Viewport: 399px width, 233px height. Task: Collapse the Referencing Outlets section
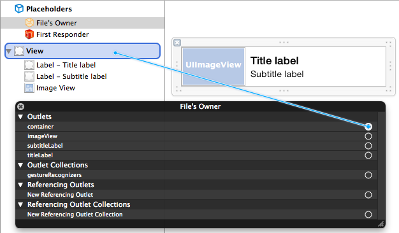click(x=20, y=185)
